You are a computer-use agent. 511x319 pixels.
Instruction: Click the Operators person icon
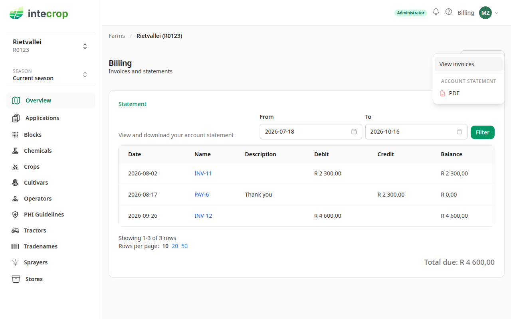coord(15,199)
